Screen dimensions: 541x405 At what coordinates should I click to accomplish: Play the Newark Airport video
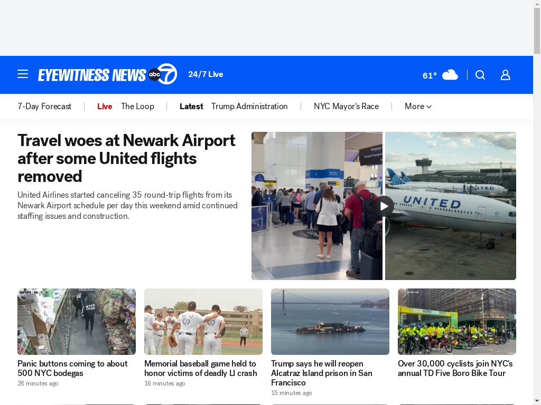click(x=384, y=206)
